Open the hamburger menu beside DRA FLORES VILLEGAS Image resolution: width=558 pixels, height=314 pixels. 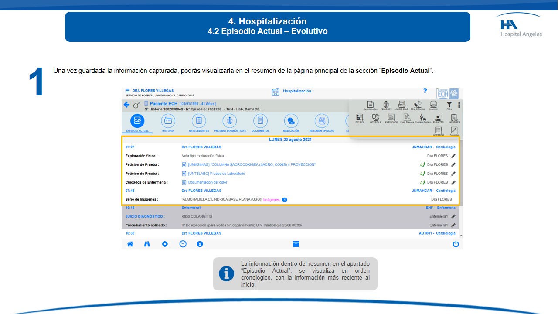point(128,91)
